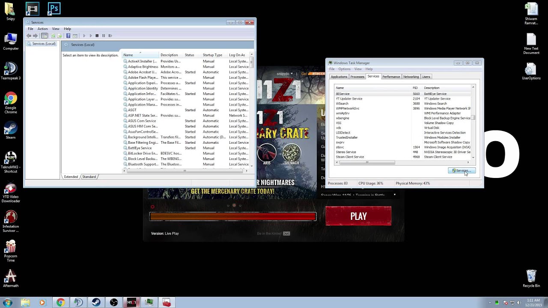Select the Extended tab in Services
The width and height of the screenshot is (548, 308).
pyautogui.click(x=71, y=177)
